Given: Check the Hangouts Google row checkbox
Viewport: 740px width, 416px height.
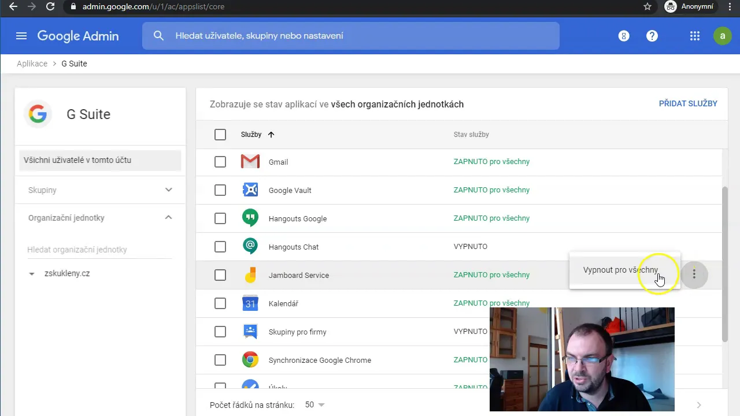Looking at the screenshot, I should tap(220, 218).
